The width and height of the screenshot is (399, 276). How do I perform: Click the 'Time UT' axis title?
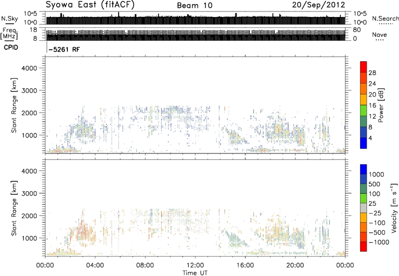pyautogui.click(x=195, y=273)
